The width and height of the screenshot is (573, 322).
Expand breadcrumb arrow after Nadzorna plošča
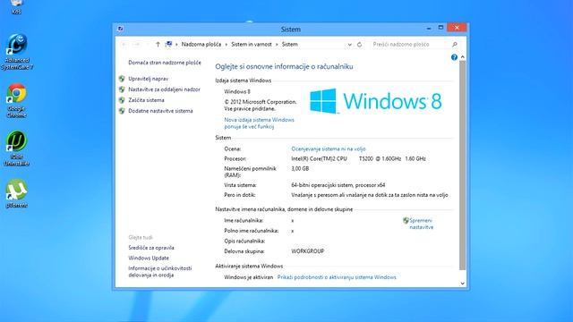pyautogui.click(x=227, y=44)
